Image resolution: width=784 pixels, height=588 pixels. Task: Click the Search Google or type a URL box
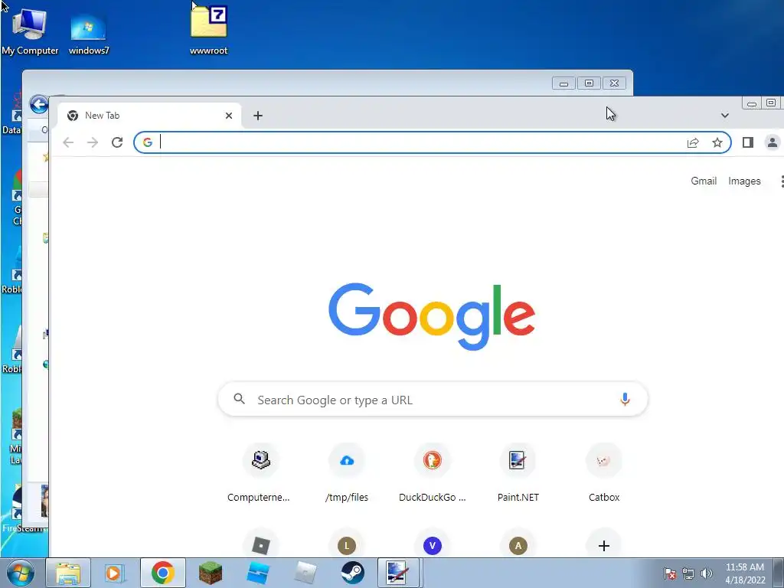click(433, 400)
